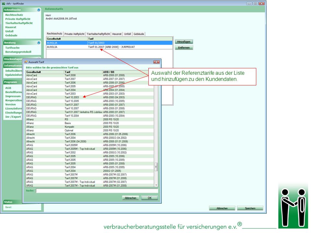This screenshot has width=311, height=233.
Task: Select AdvoCard Tarif 2008 row
Action: 90,75
